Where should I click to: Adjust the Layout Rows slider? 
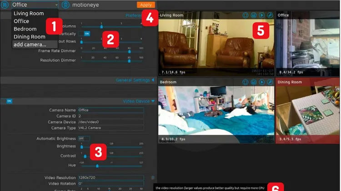coord(111,42)
